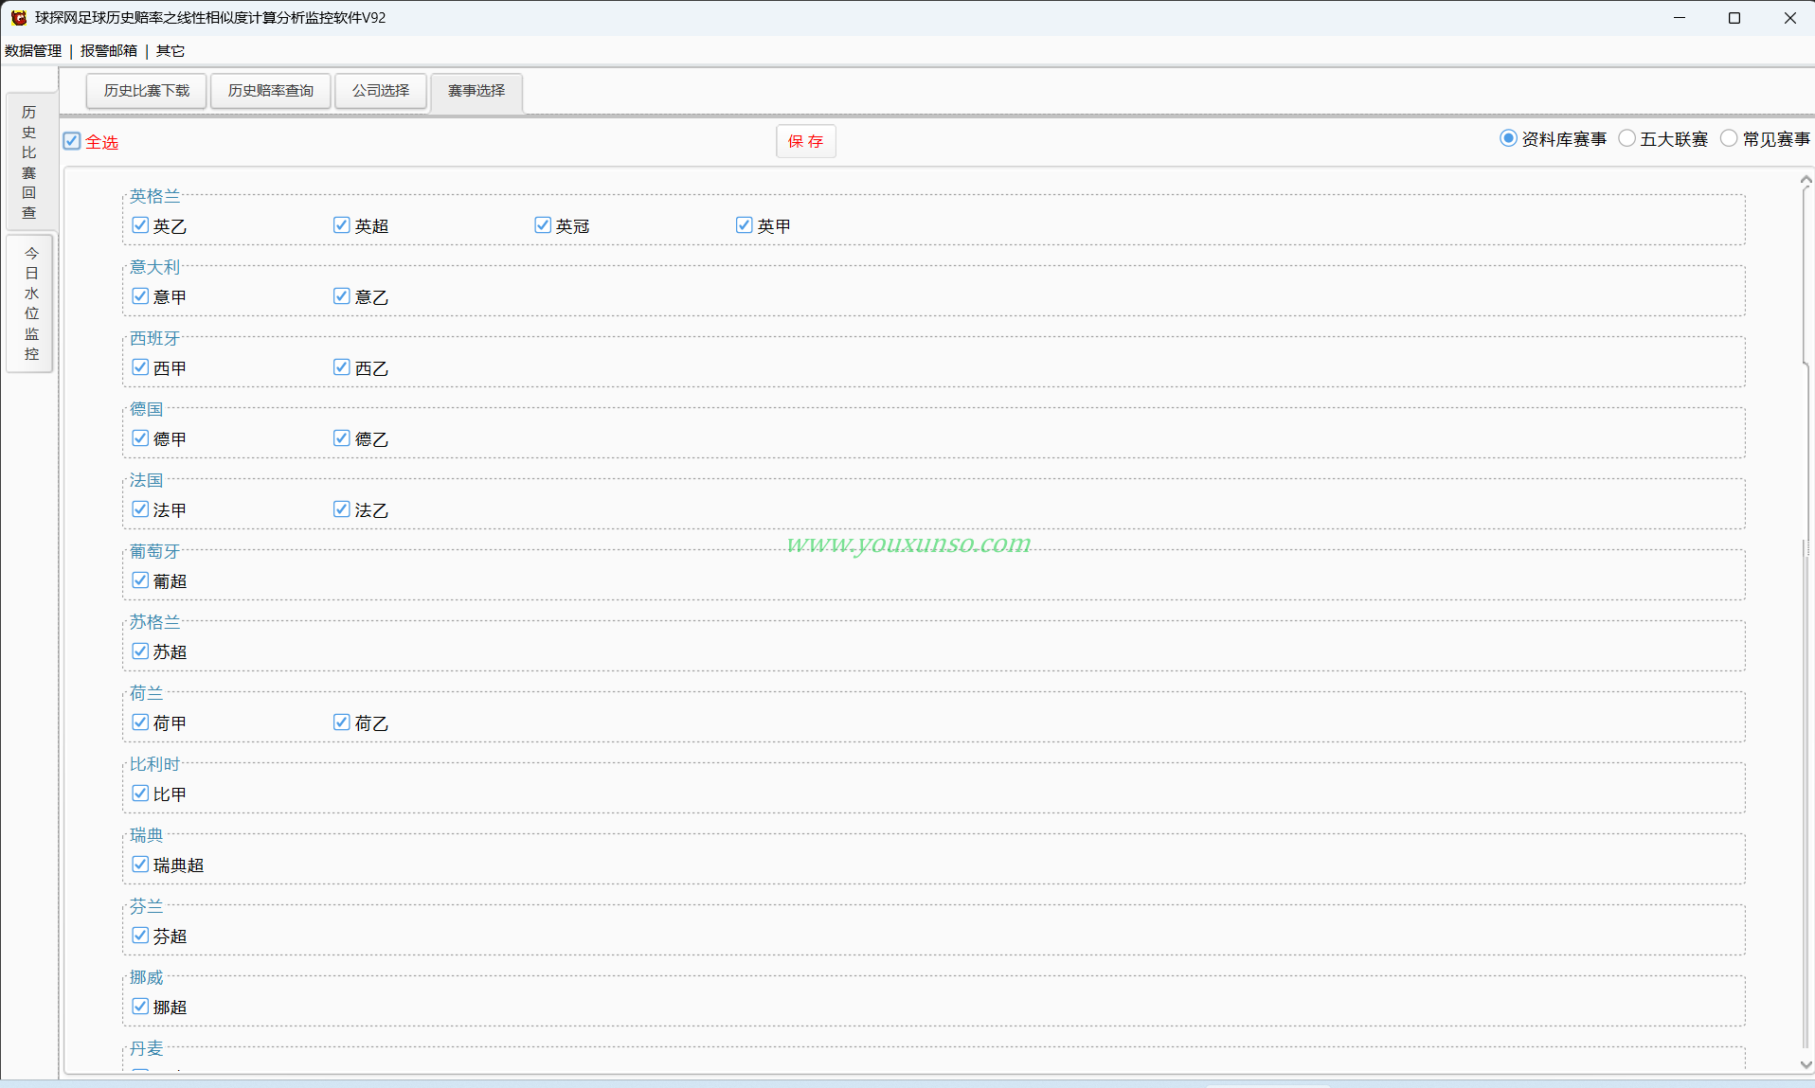Uncheck the 法甲 checkbox
Screen dimensions: 1815x1088
pos(140,509)
